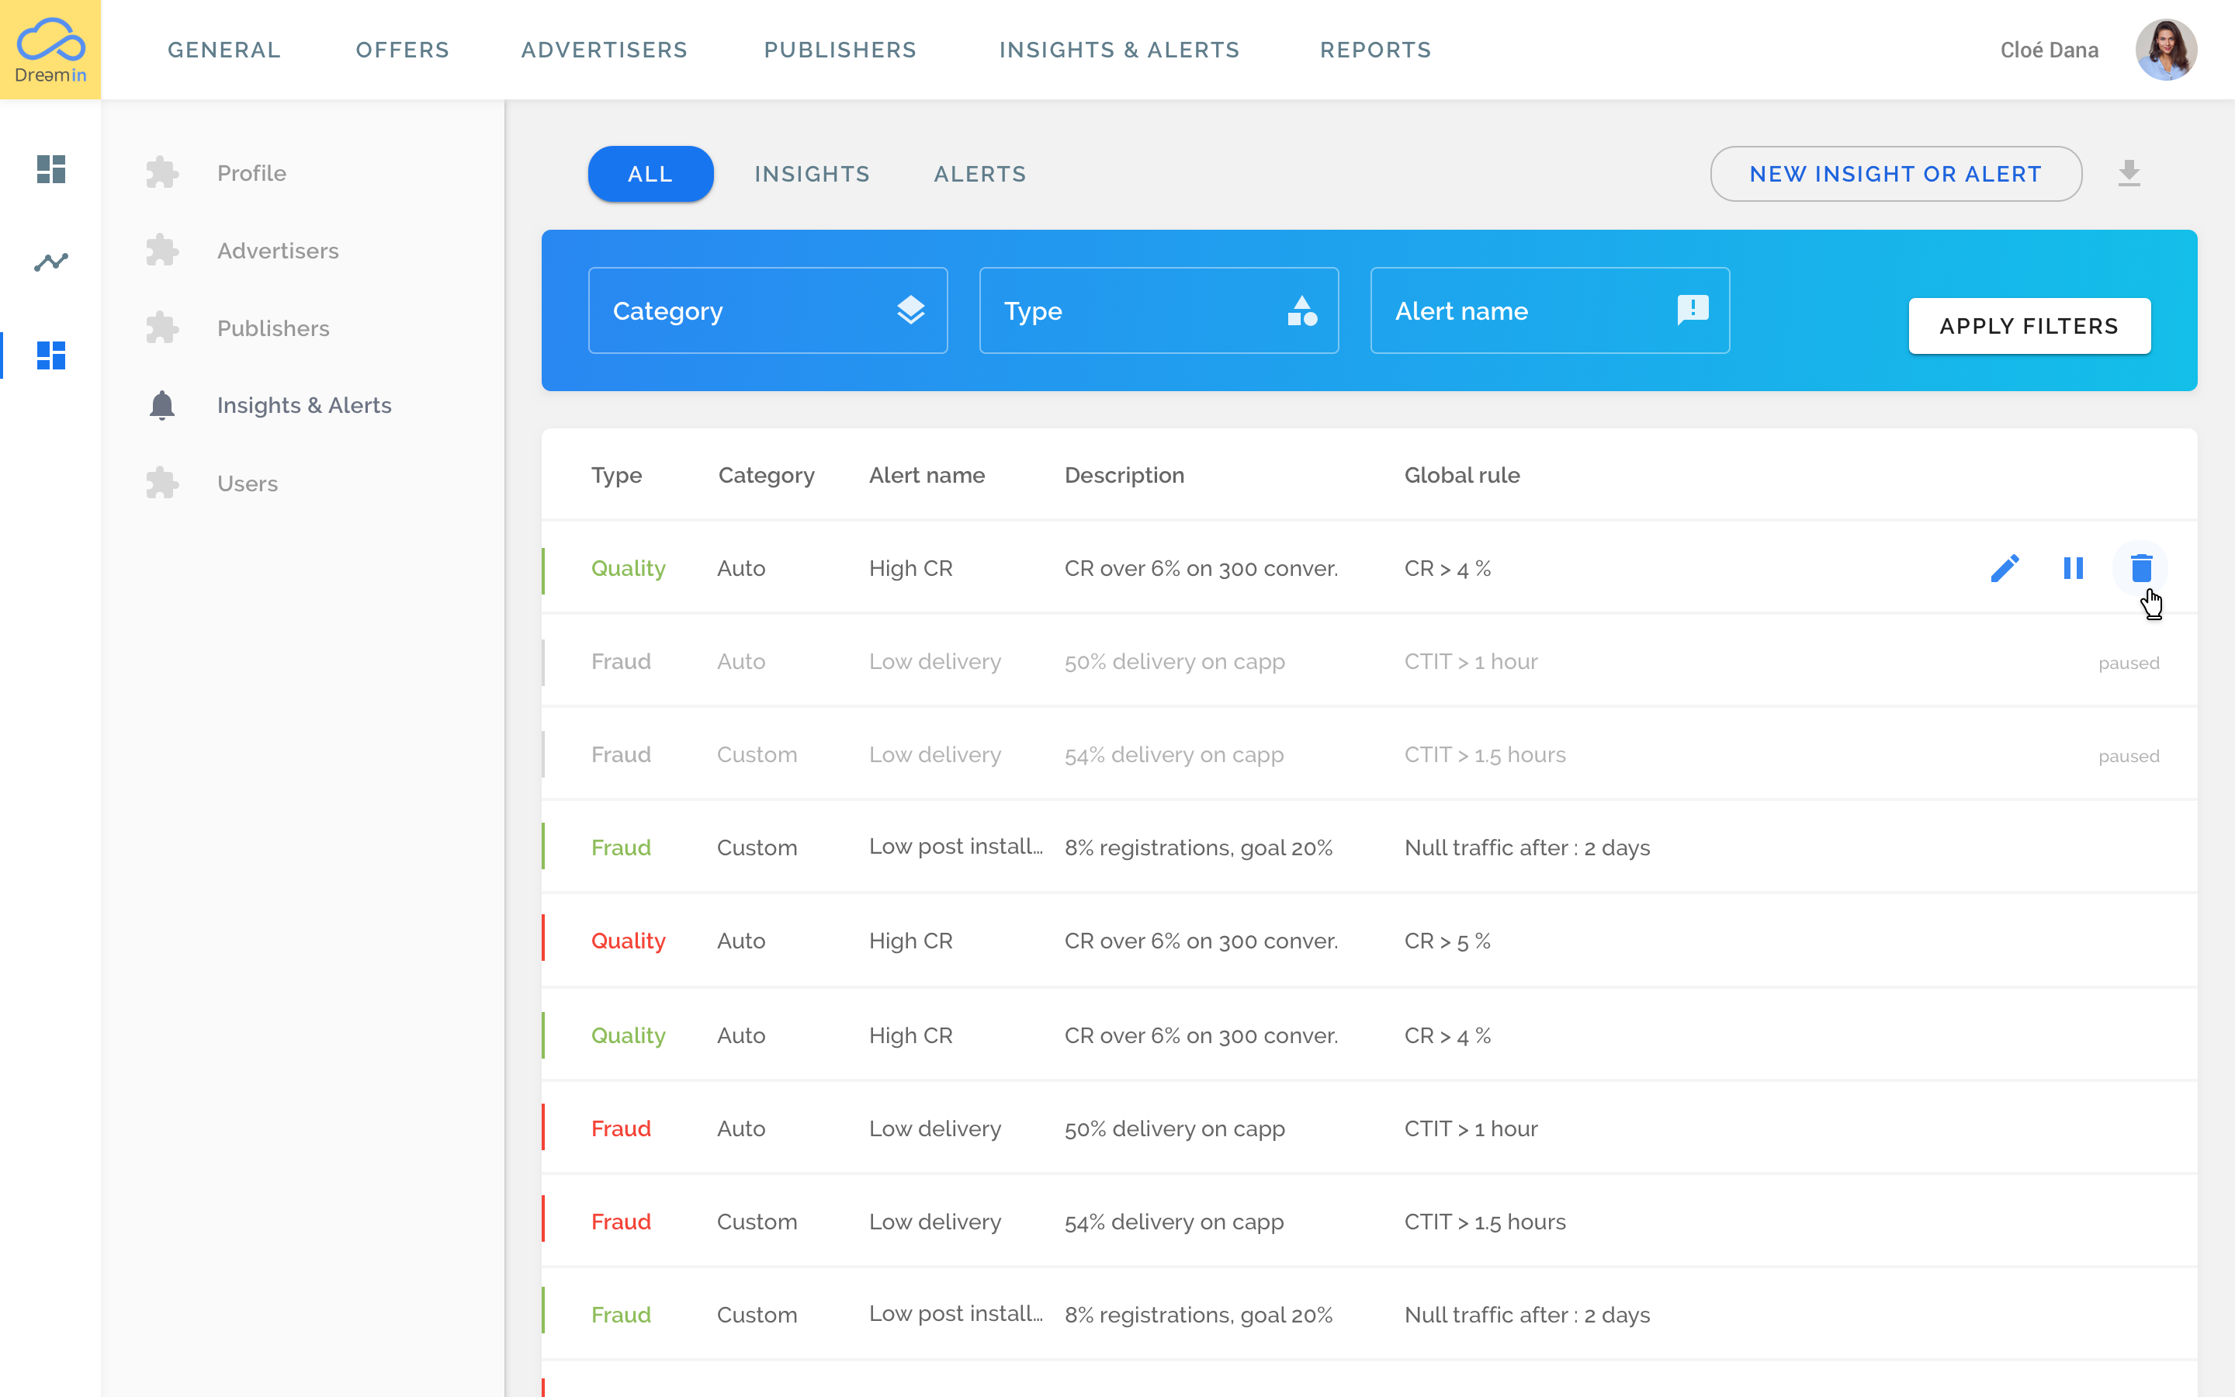
Task: Expand the Alert name filter dropdown
Action: coord(1550,309)
